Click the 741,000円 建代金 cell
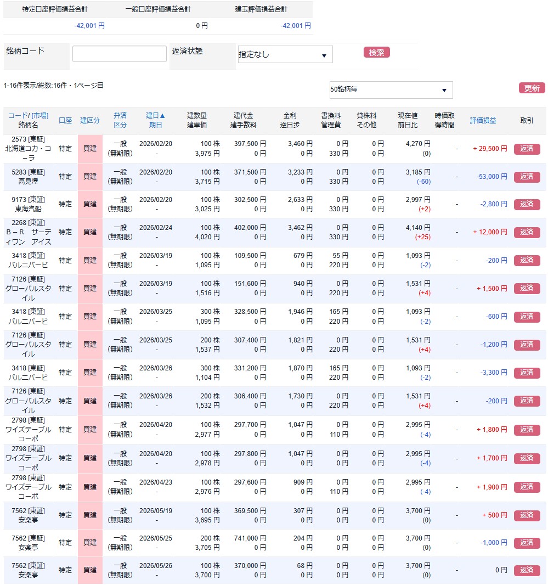The image size is (548, 585). 250,538
